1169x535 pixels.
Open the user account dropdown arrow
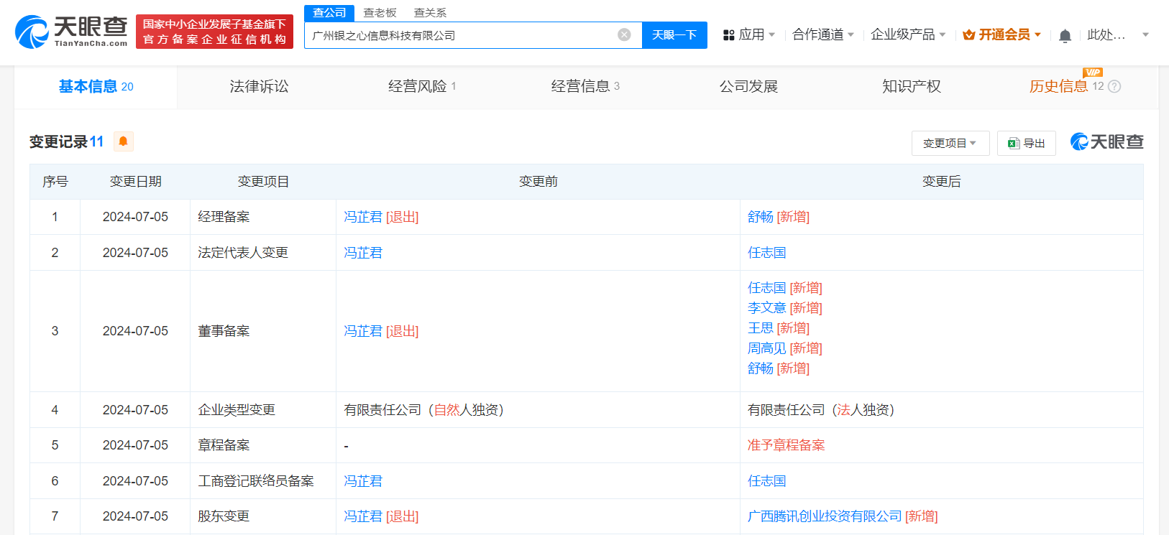[x=1145, y=35]
